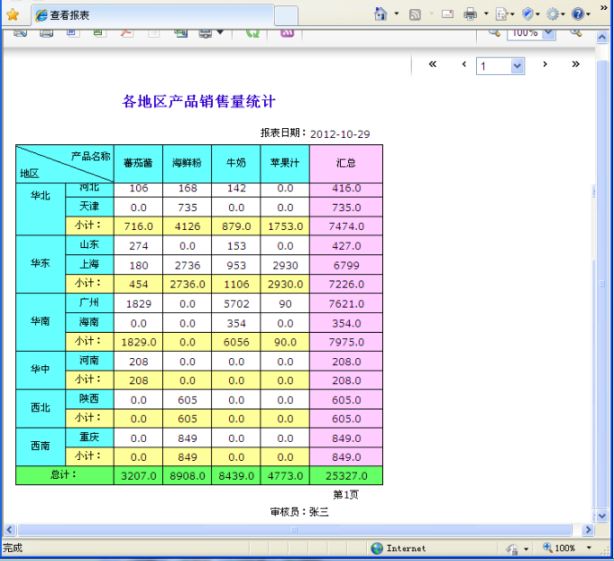This screenshot has width=614, height=561.
Task: Click the Read Mail envelope icon
Action: (447, 14)
